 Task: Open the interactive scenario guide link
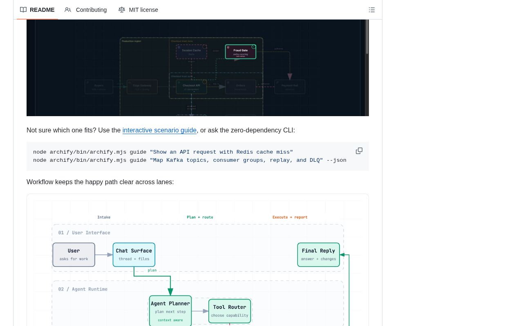(x=159, y=130)
